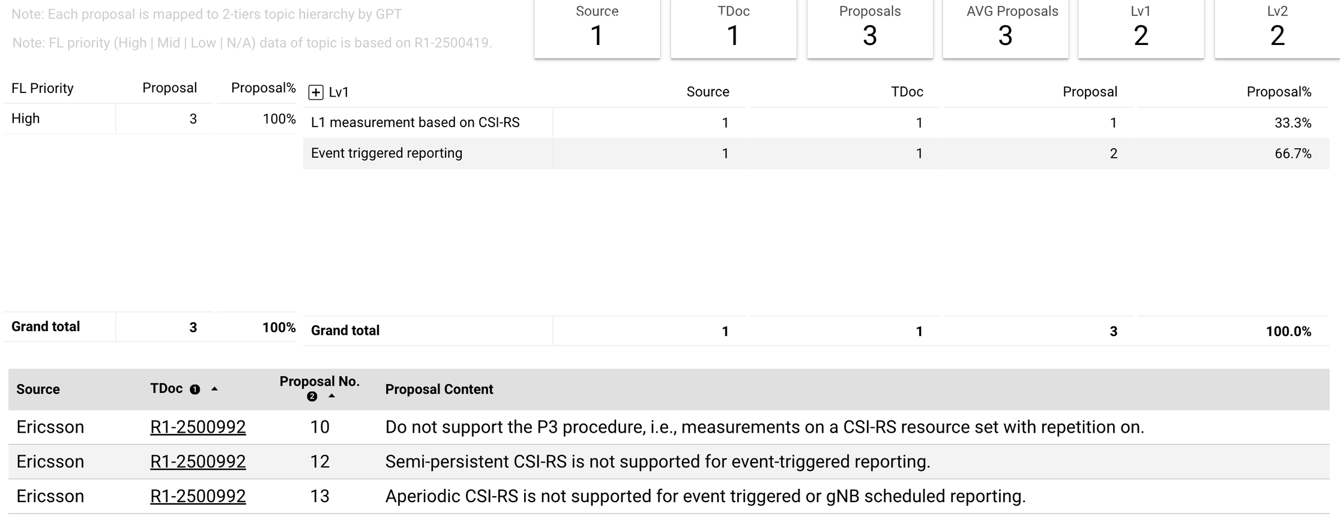
Task: Click the Lv1 scorecard showing 2
Action: 1141,28
